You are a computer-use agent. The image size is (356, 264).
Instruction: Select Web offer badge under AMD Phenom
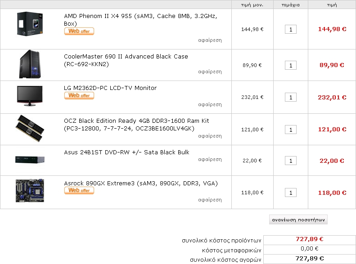coord(79,31)
